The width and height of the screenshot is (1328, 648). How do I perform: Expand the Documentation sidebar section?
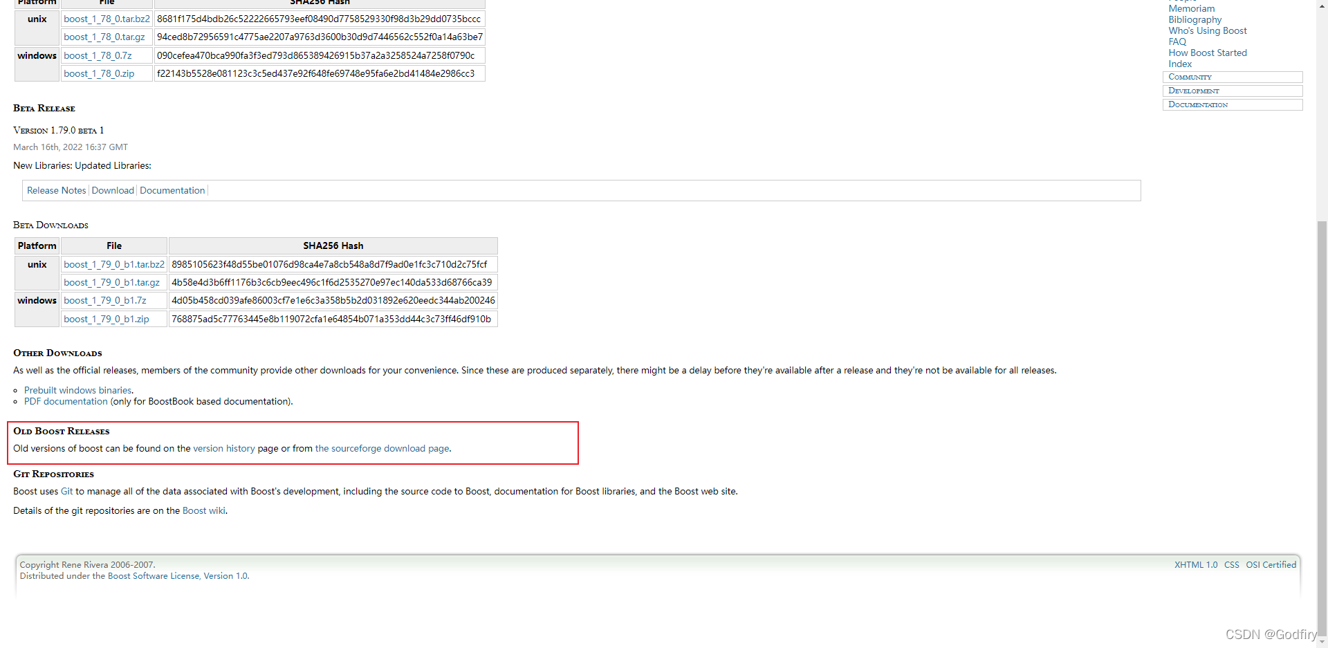click(1233, 104)
